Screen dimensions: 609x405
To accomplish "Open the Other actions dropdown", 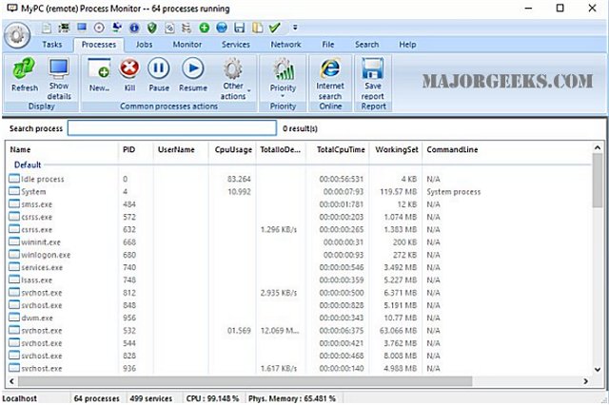I will tap(234, 79).
